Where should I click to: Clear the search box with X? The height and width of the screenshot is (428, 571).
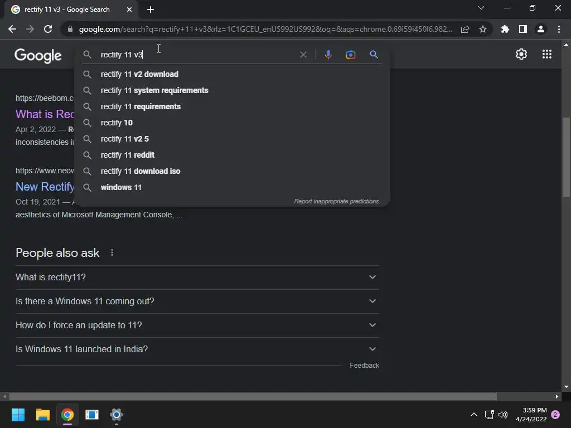pyautogui.click(x=303, y=55)
